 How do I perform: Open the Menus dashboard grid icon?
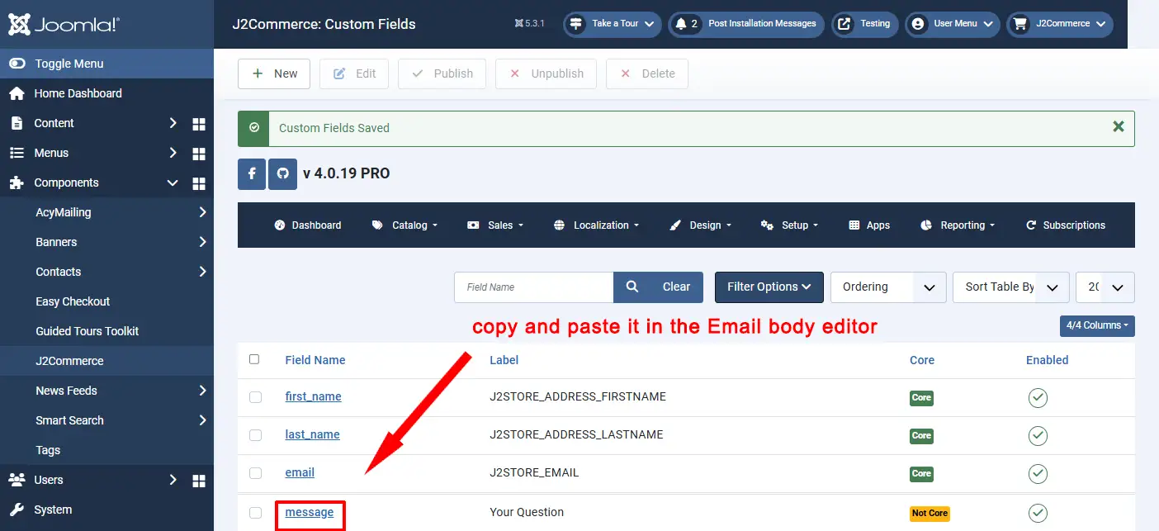198,154
